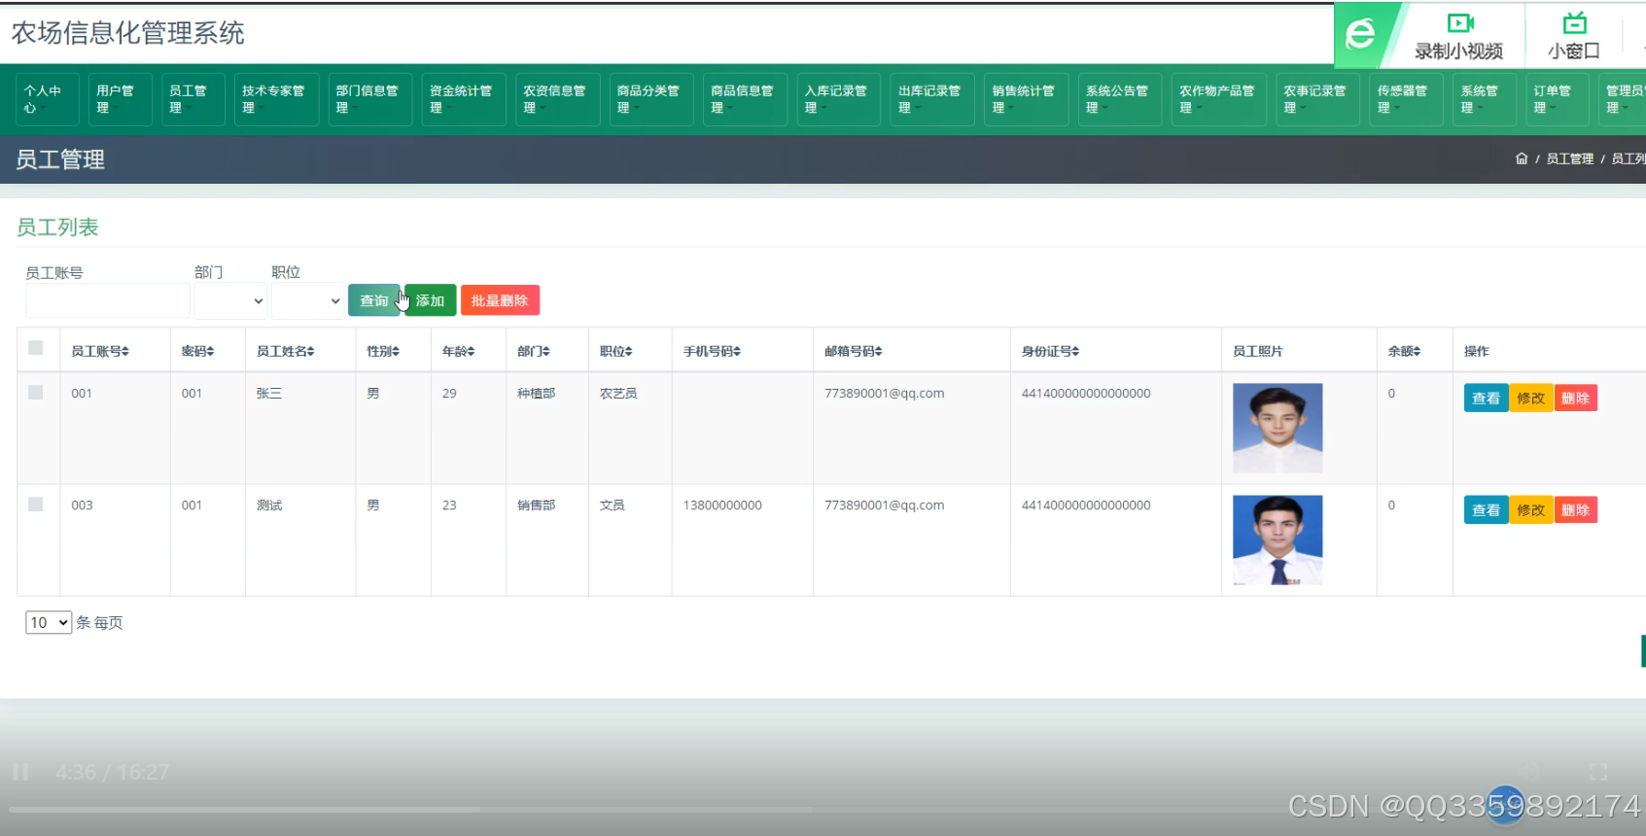Open the 用户管理 menu
1646x836 pixels.
coord(120,99)
